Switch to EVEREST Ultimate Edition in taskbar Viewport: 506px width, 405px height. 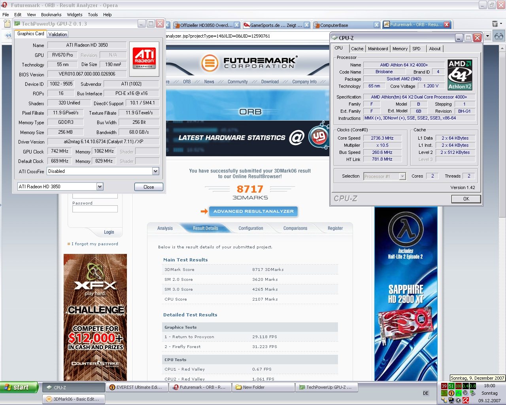(137, 387)
